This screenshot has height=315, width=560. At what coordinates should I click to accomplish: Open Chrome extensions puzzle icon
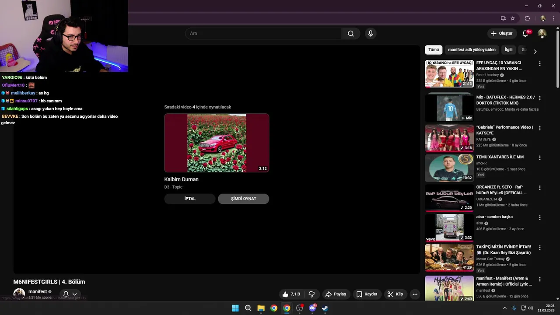(527, 18)
